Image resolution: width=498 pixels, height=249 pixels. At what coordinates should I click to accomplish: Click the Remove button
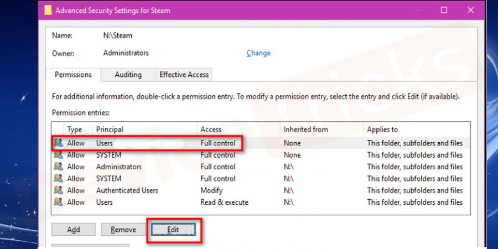click(x=123, y=229)
